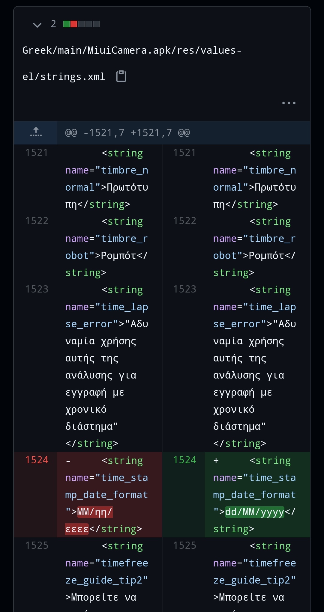Click the Greek/main/MiuiCamera.apk file path link

[x=132, y=63]
